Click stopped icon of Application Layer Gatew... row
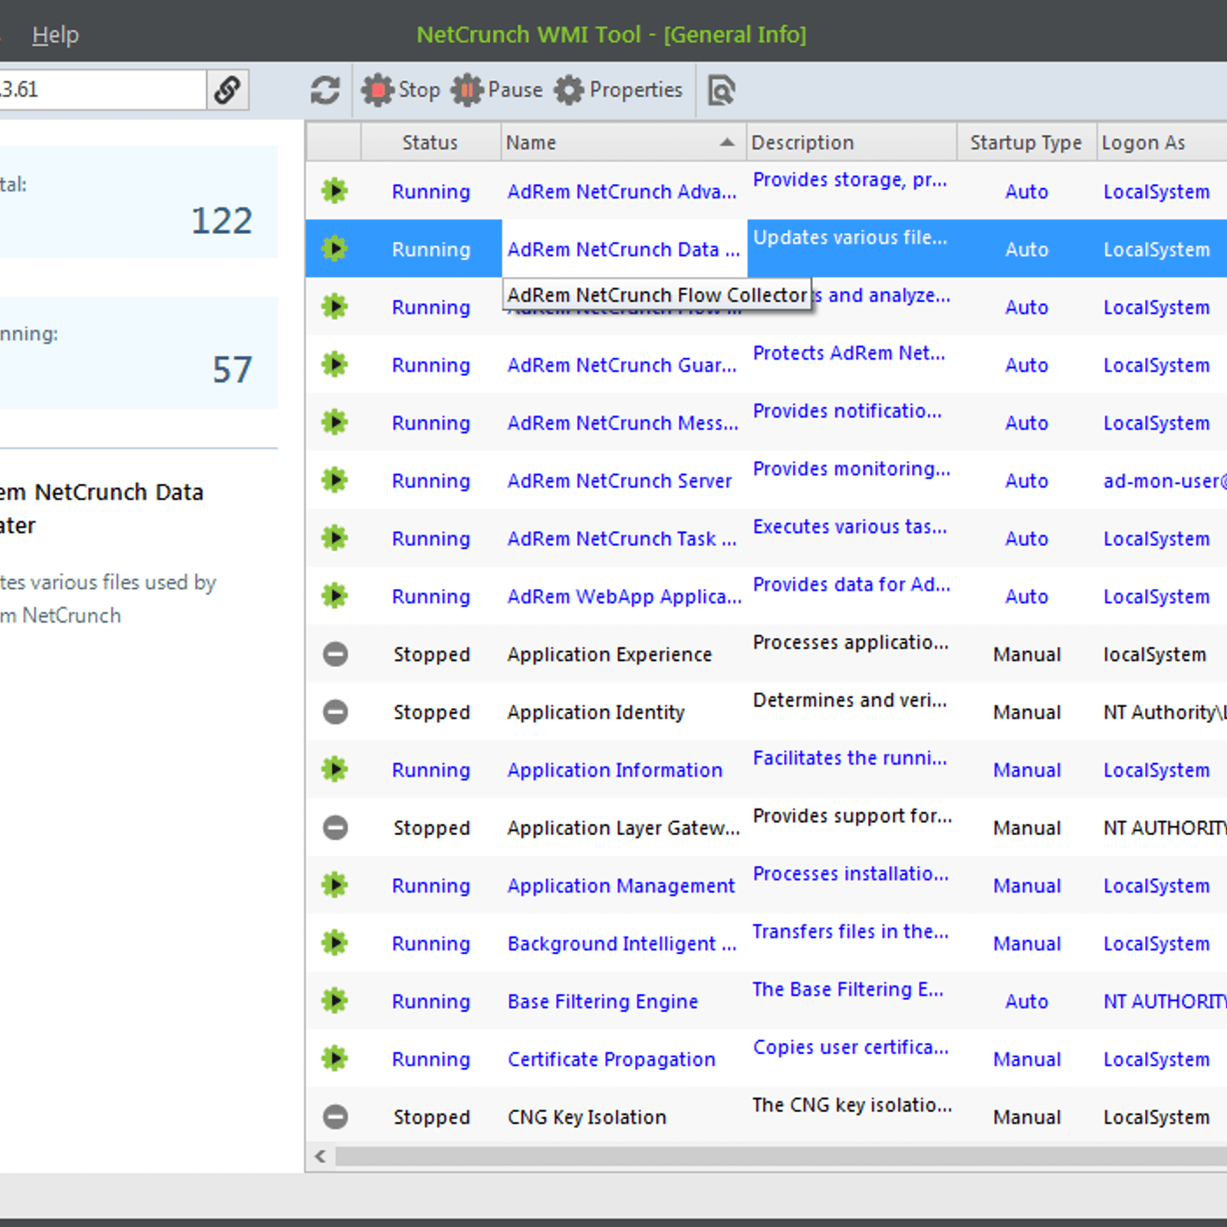 pyautogui.click(x=335, y=827)
